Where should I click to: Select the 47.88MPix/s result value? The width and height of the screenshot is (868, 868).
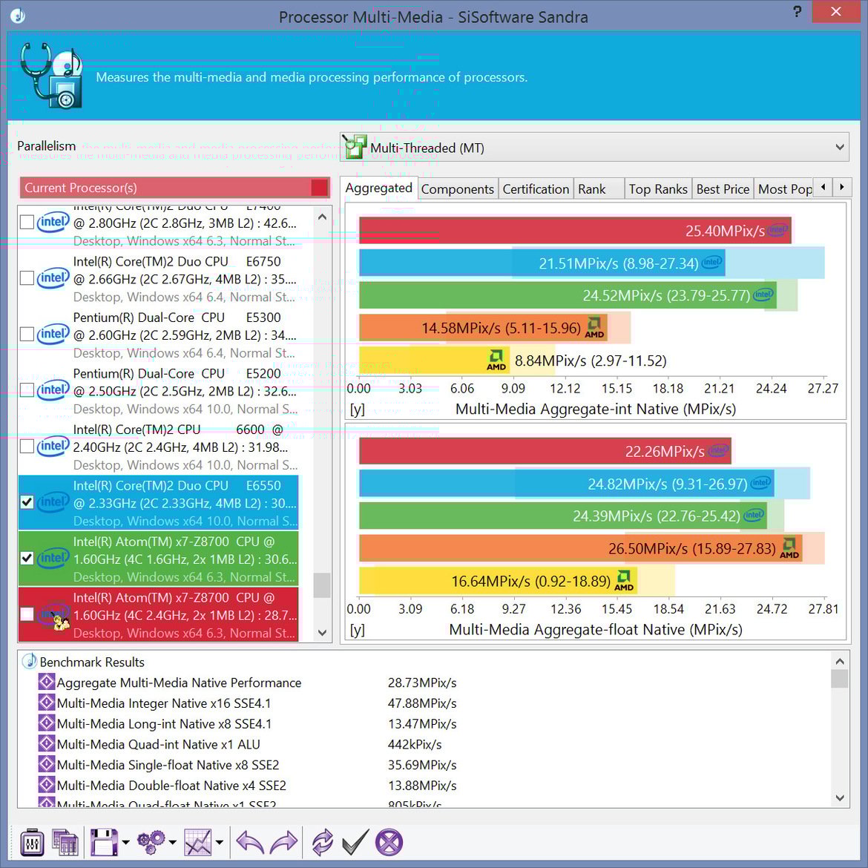[422, 703]
